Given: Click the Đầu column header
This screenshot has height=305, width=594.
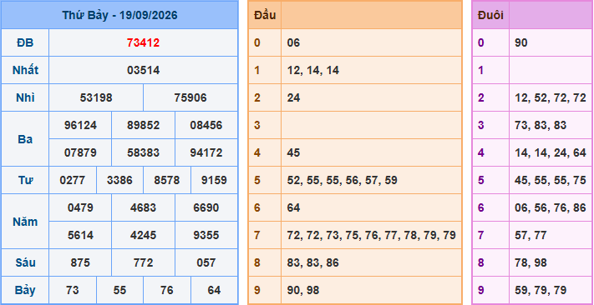Looking at the screenshot, I should click(x=265, y=15).
